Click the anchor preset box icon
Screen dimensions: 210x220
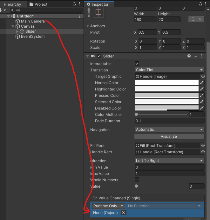click(98, 12)
